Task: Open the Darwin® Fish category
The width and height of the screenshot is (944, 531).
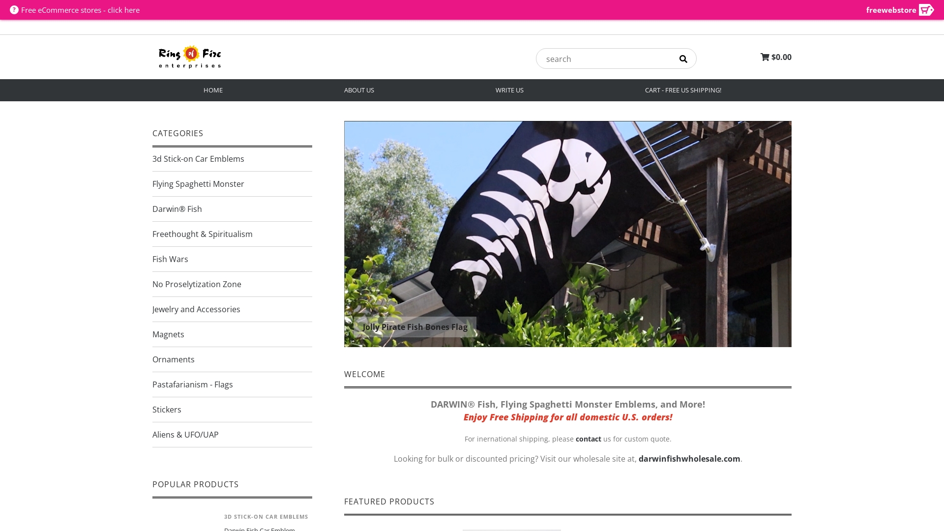Action: coord(177,209)
